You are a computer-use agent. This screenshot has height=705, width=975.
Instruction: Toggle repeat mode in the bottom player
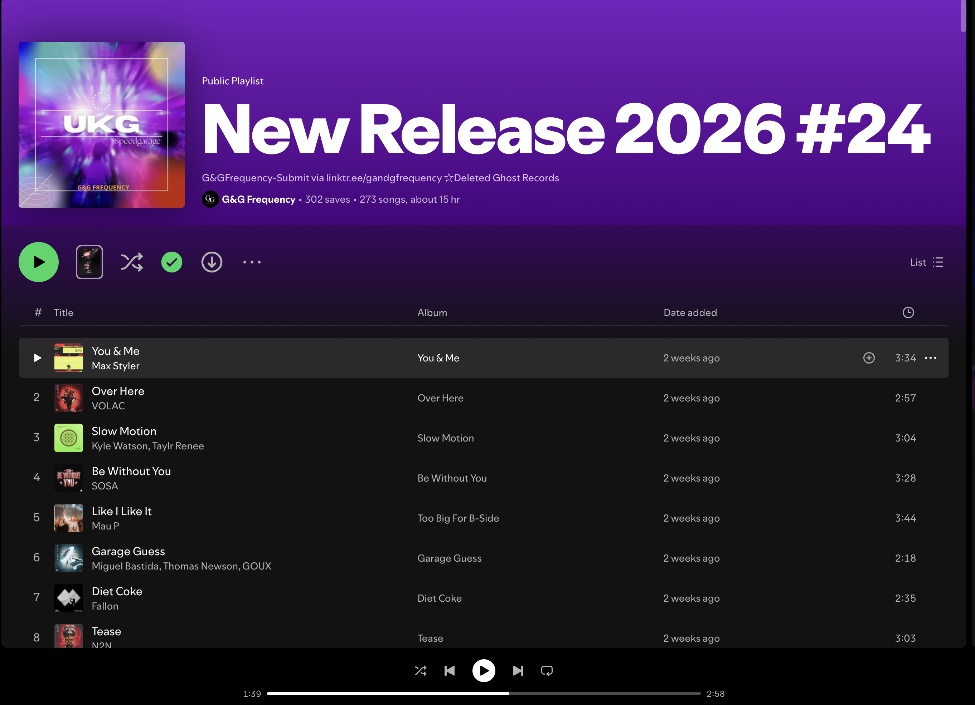[547, 671]
